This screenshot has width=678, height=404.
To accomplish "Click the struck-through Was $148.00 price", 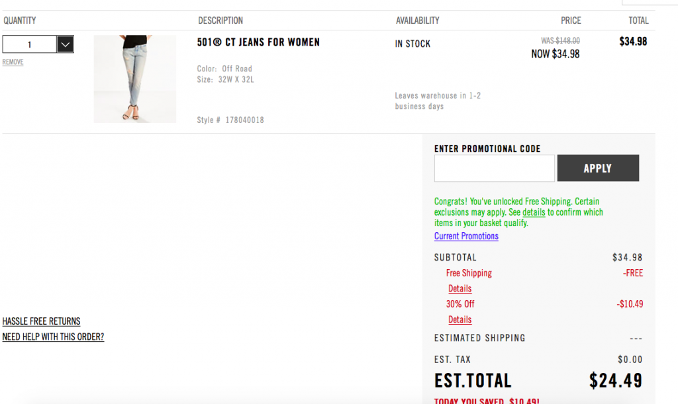I will pos(560,40).
